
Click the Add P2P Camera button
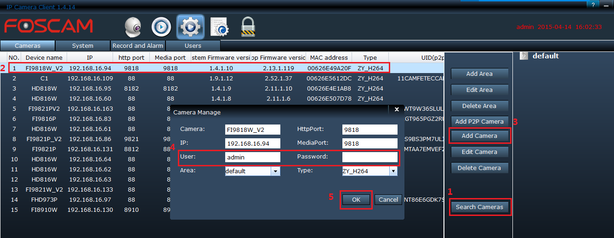pos(479,122)
